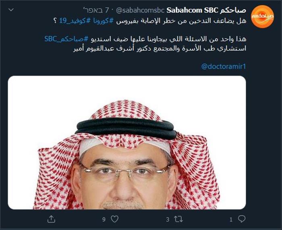Click the reply speech bubble icon
The width and height of the screenshot is (282, 230).
tap(242, 219)
